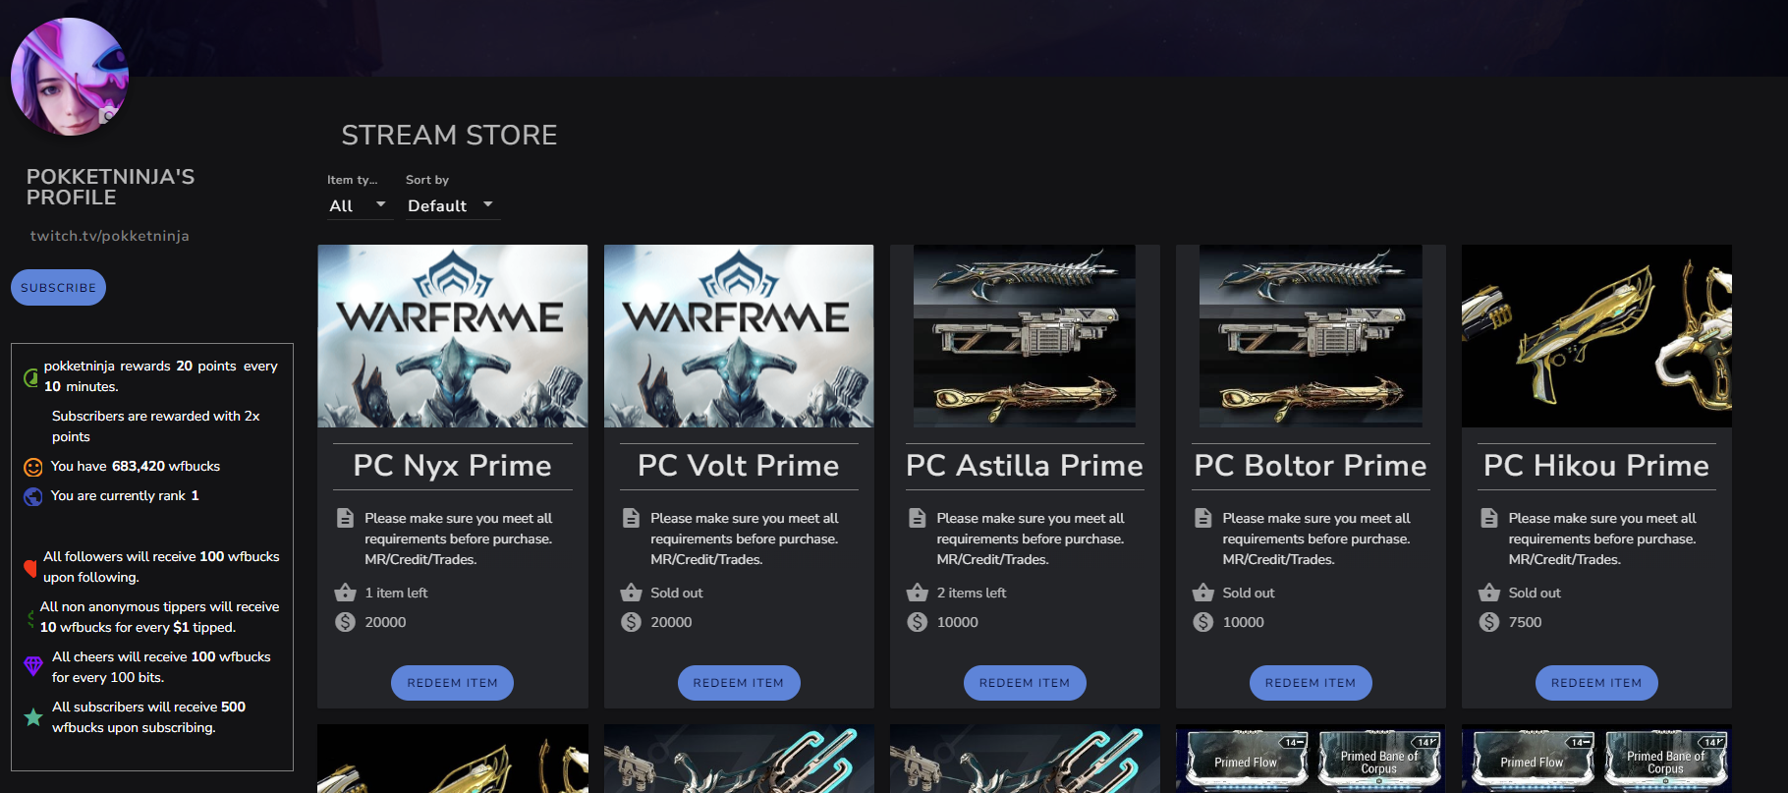
Task: Click the red heart followers icon
Action: pos(30,568)
